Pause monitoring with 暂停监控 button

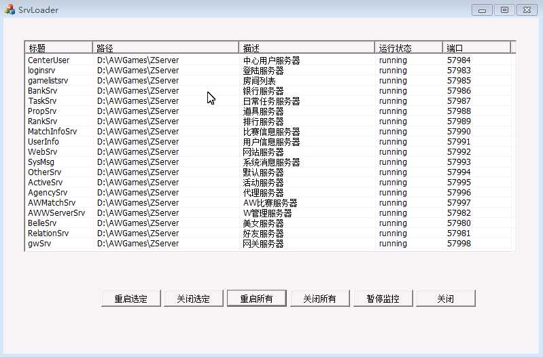click(x=383, y=299)
